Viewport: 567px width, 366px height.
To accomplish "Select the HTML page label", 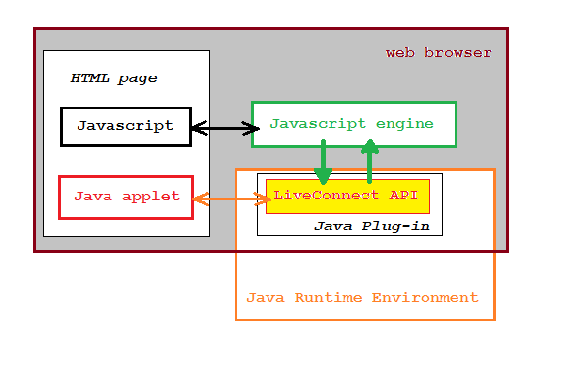I will pyautogui.click(x=114, y=78).
